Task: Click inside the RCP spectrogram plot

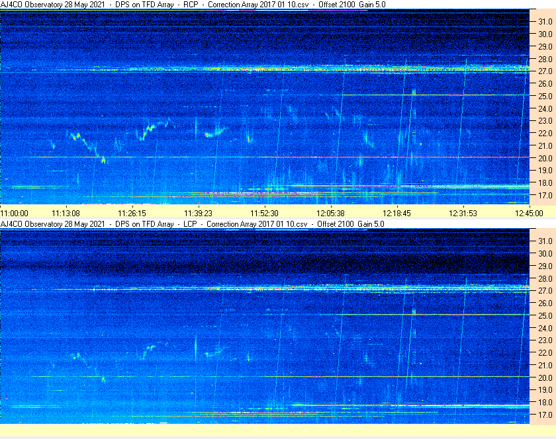Action: (x=265, y=107)
